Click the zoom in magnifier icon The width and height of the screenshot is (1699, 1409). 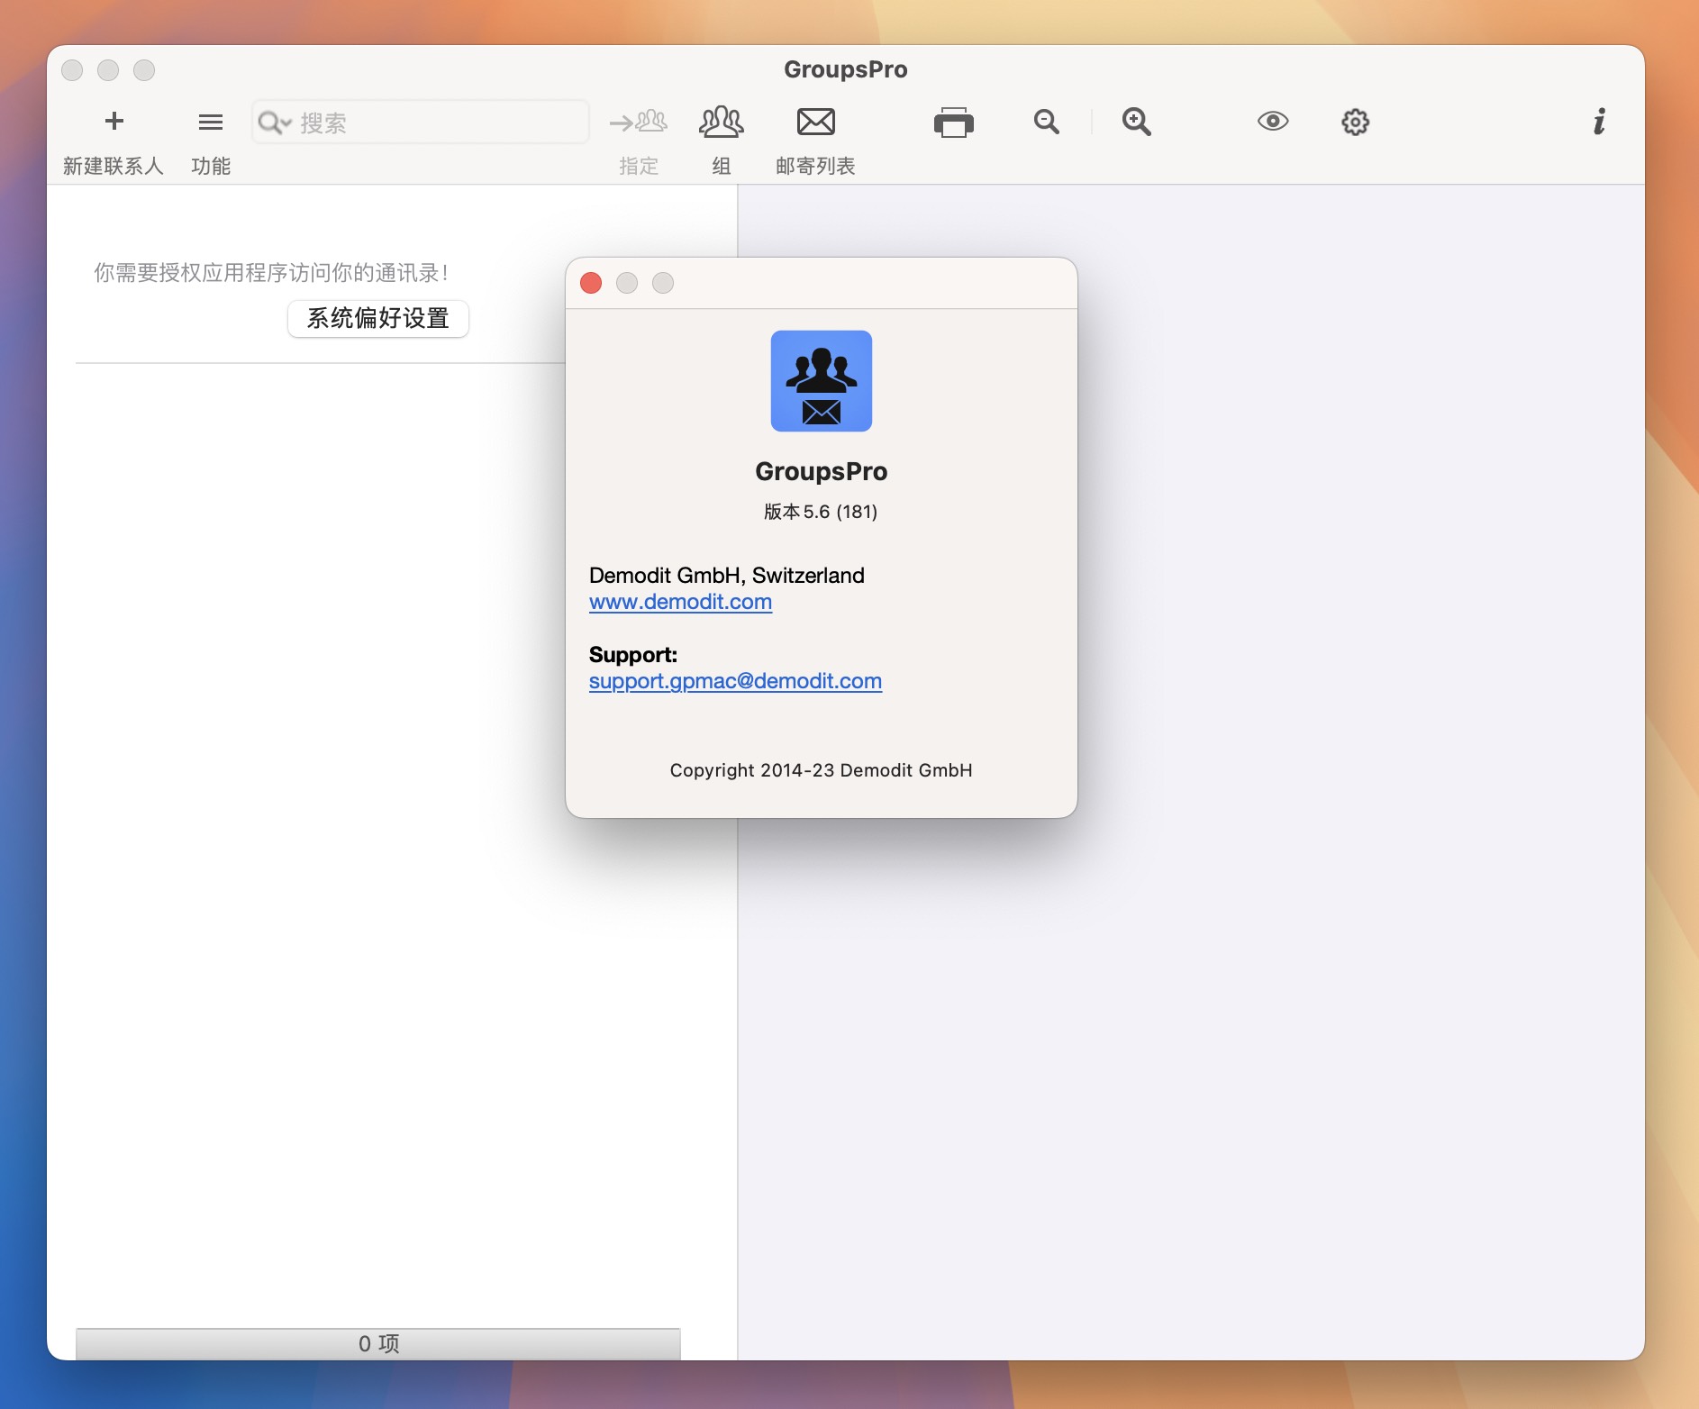point(1137,122)
